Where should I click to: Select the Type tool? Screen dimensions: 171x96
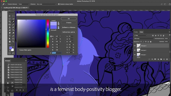click(x=10, y=36)
